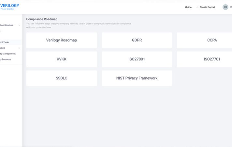Choose the ISO27701 roadmap card
This screenshot has height=147, width=232.
(204, 59)
